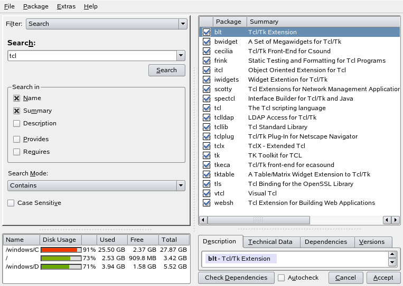Toggle the spectcl package checkbox
The width and height of the screenshot is (403, 286).
207,98
